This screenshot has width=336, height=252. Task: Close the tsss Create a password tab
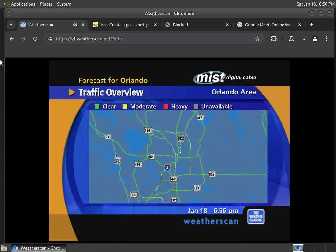155,25
